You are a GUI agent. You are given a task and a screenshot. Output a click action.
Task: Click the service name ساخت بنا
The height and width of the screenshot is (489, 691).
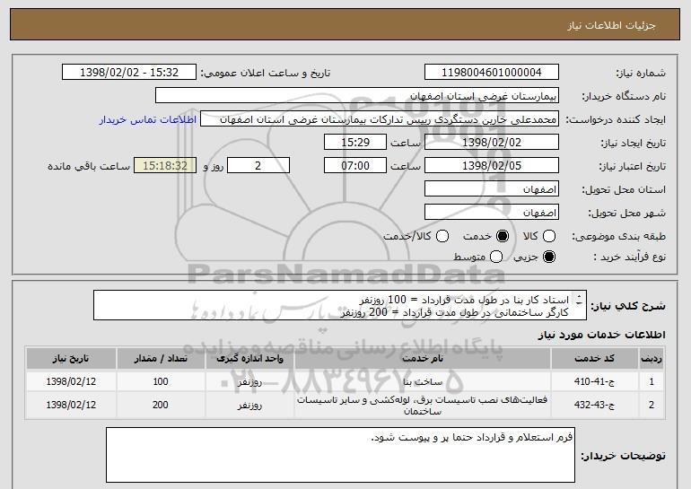(x=423, y=382)
